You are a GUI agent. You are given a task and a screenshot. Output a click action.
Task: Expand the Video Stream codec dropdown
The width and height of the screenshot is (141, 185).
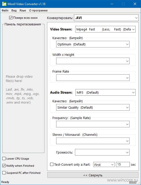[x=105, y=29]
